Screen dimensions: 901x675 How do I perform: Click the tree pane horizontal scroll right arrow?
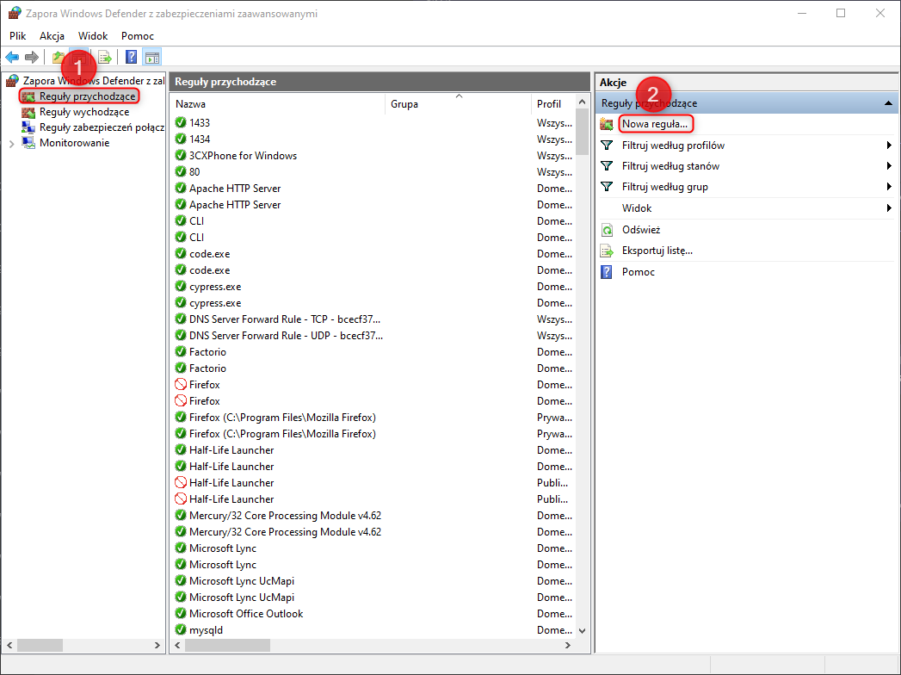click(157, 646)
